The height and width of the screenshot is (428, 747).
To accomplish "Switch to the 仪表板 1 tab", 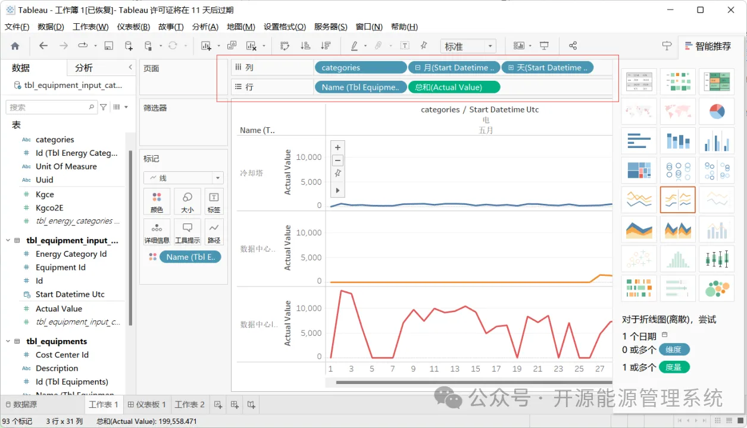I will 147,404.
